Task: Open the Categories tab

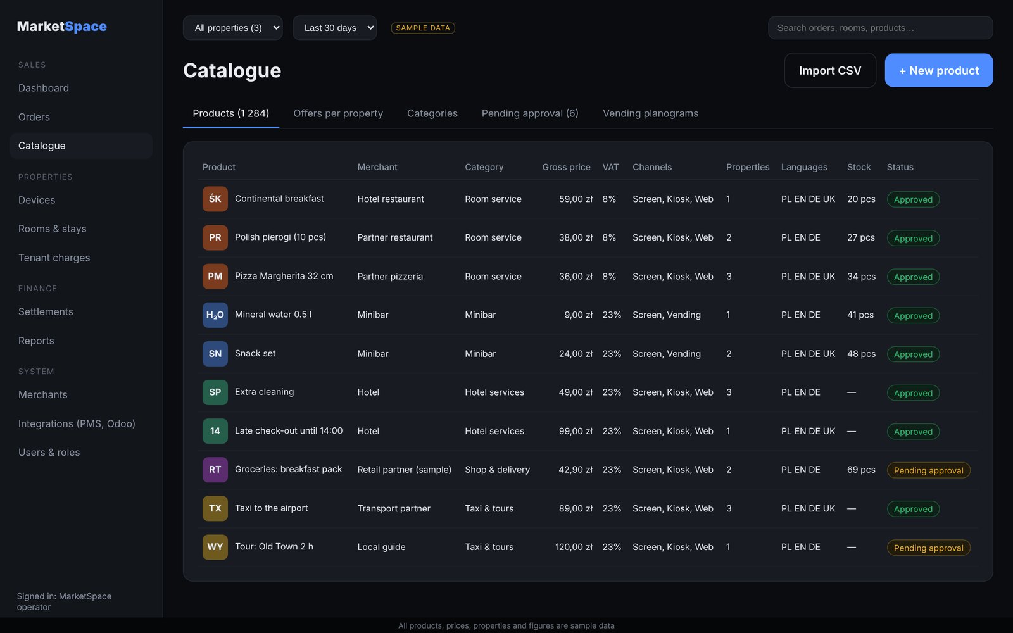Action: 432,113
